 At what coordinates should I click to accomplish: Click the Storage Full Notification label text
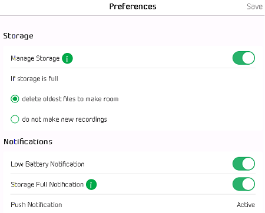coord(47,185)
